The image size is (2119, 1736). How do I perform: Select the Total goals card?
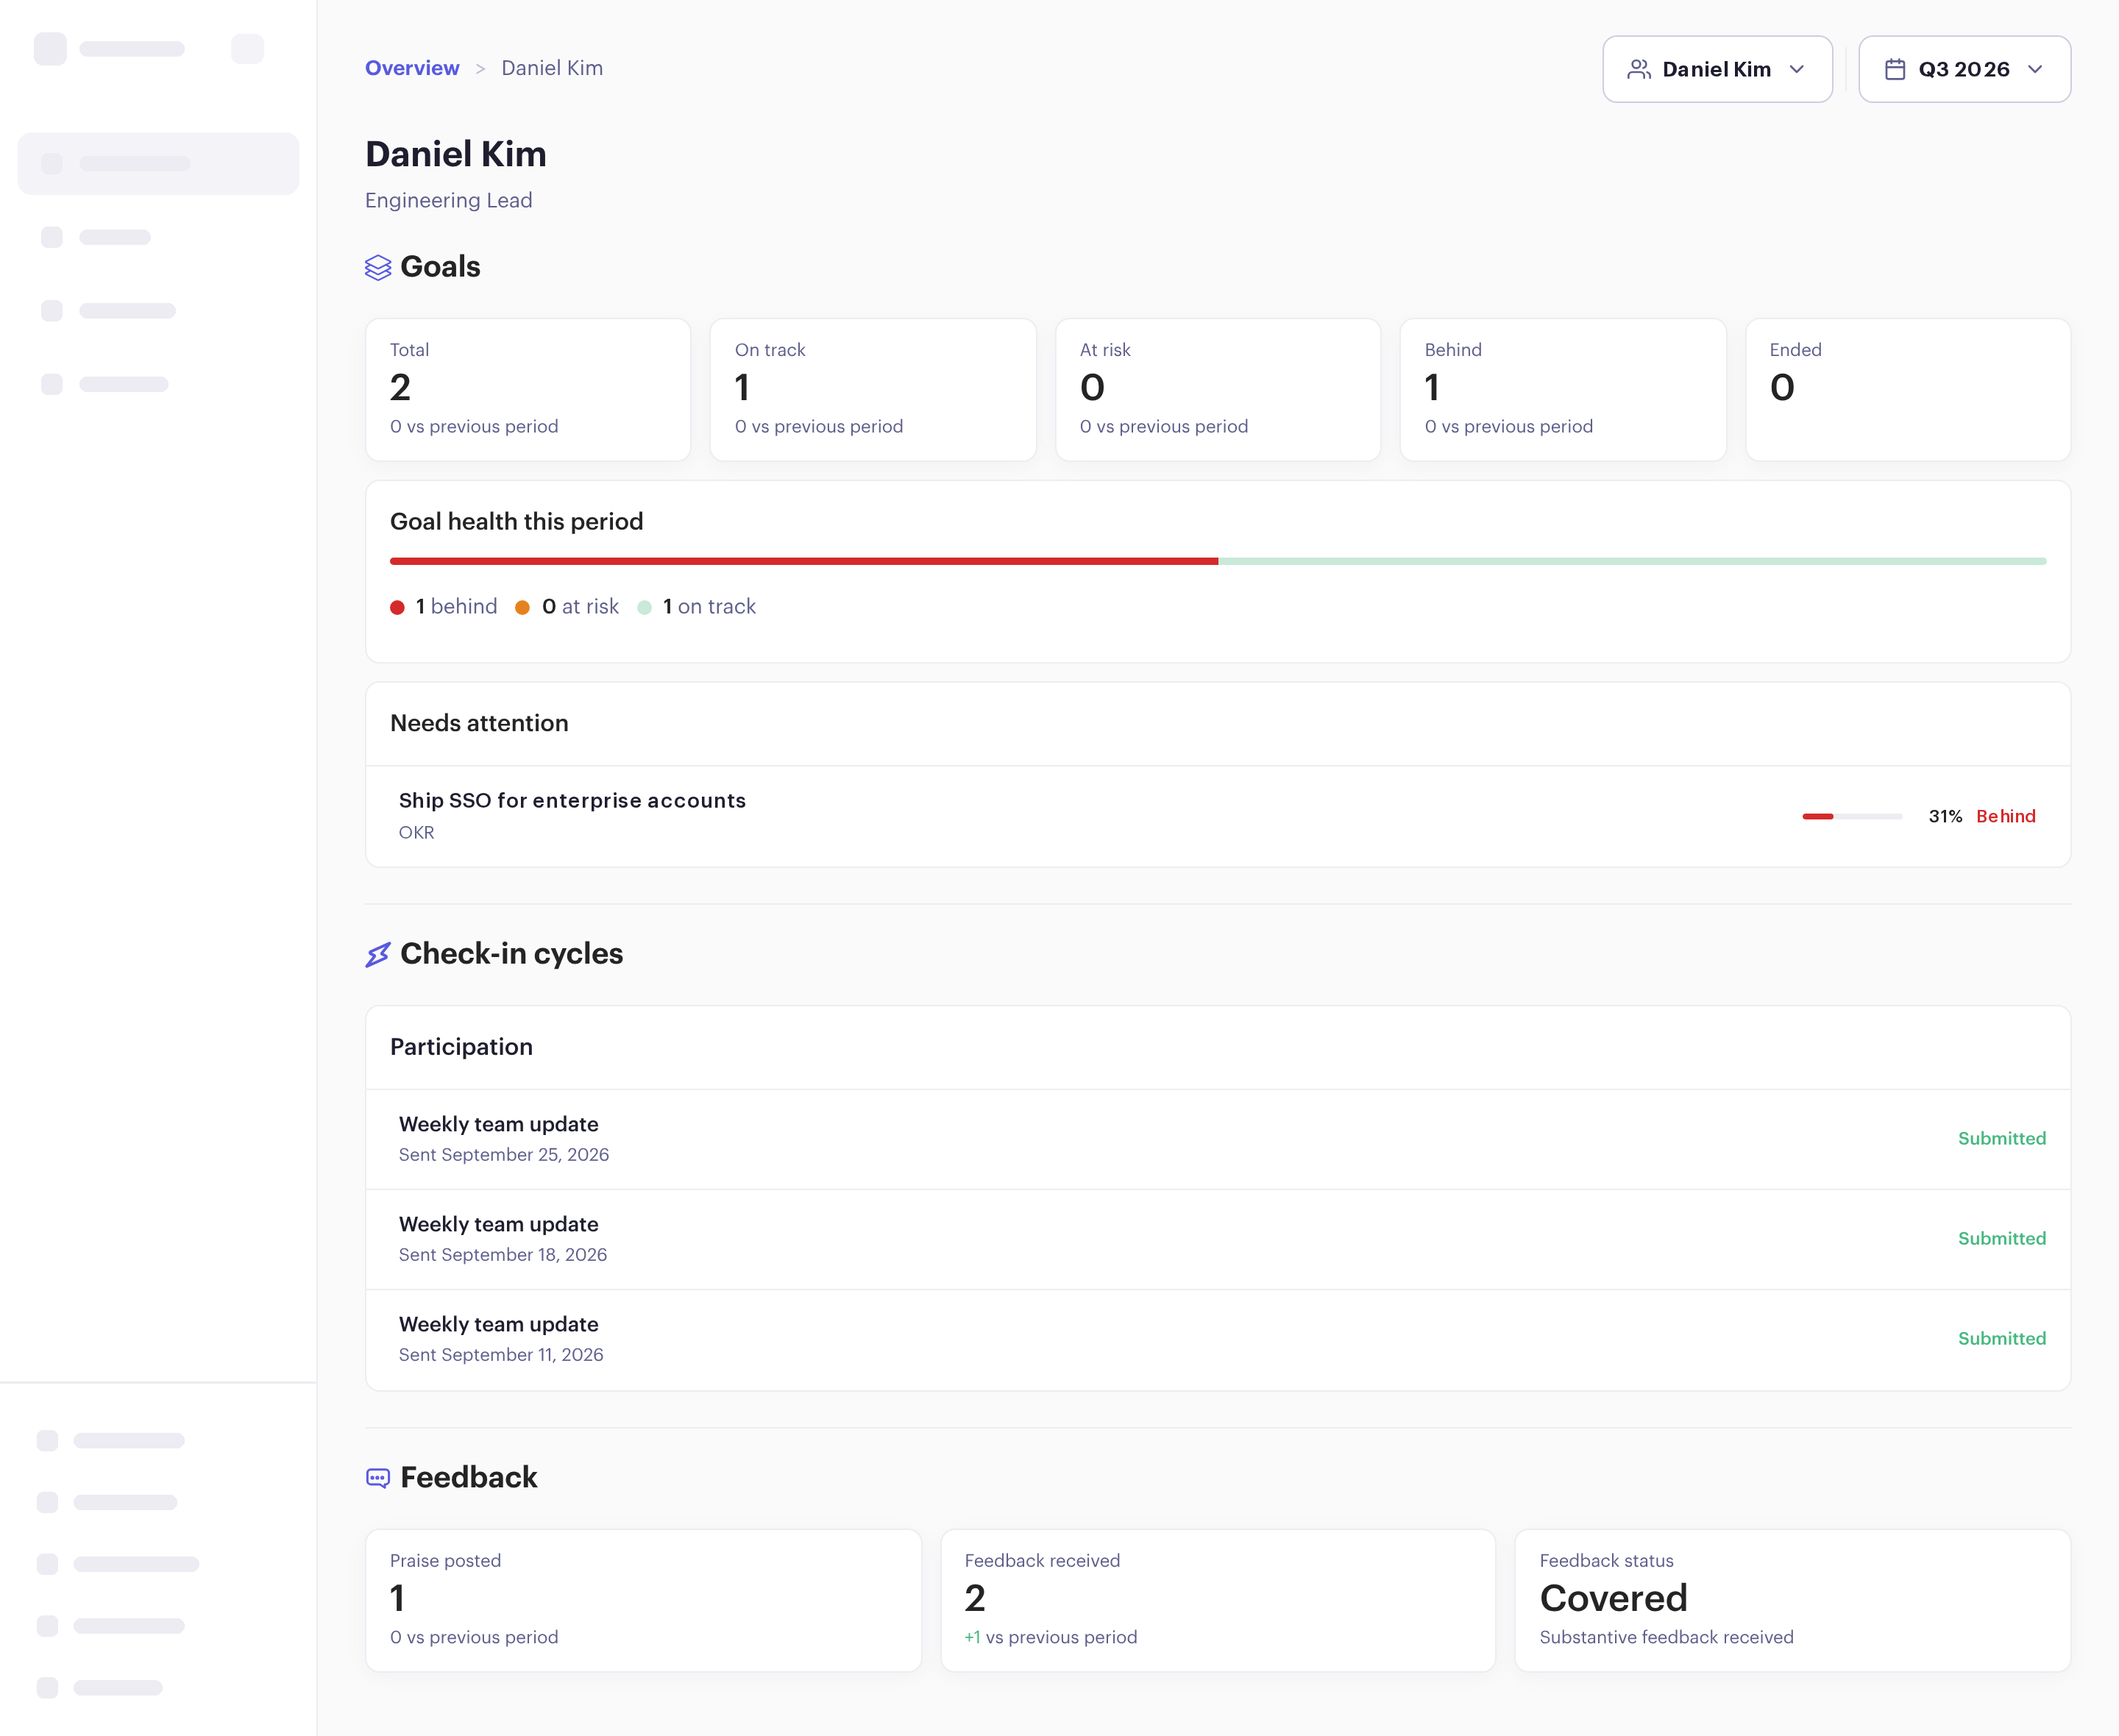(x=528, y=390)
